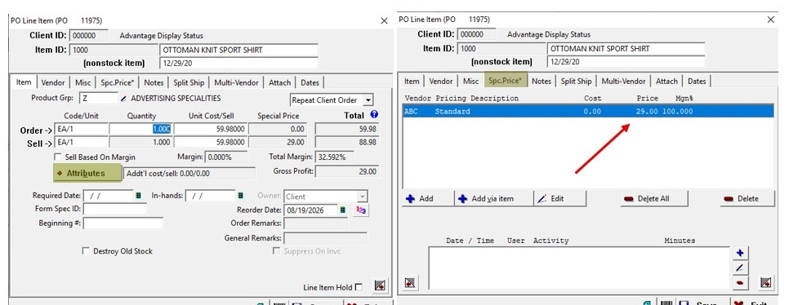Click the Delete button for special pricing
Screen dimensions: 789x305
pos(747,198)
